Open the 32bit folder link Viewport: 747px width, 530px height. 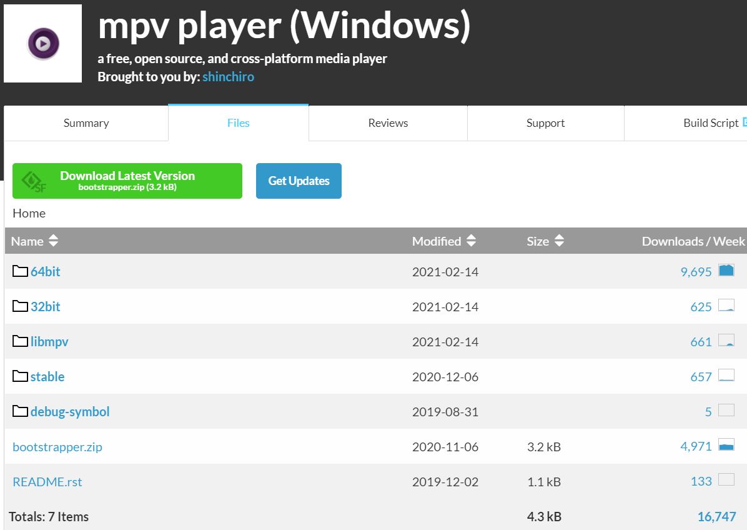tap(45, 306)
